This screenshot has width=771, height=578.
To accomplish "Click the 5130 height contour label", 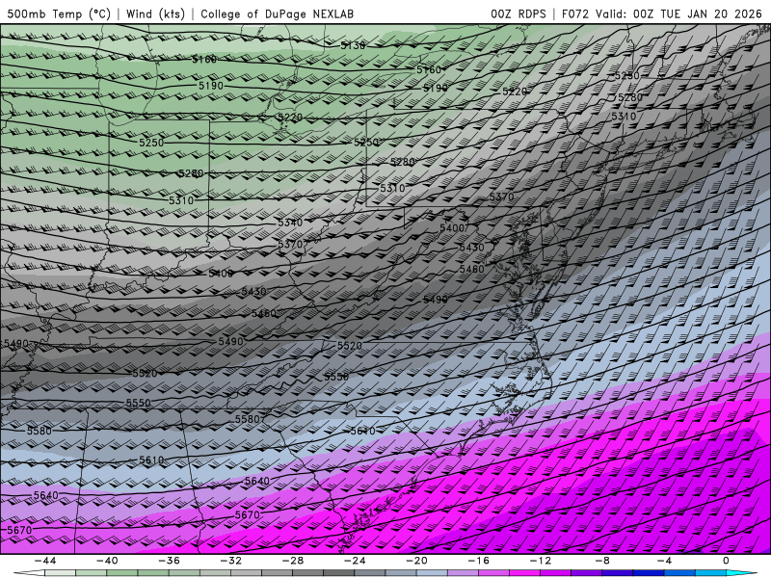I will (x=353, y=45).
